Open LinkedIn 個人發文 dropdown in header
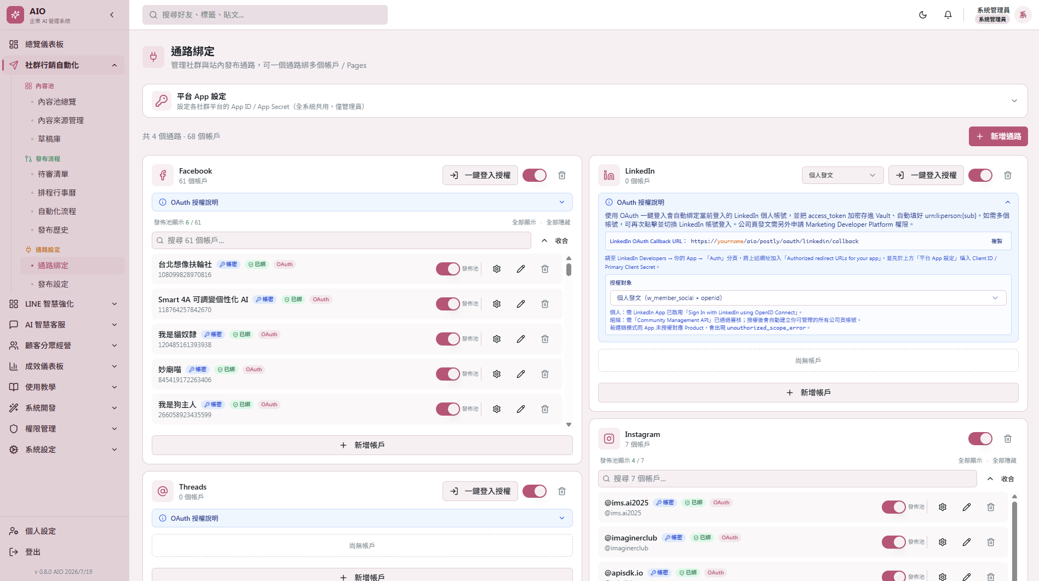1039x581 pixels. coord(842,175)
